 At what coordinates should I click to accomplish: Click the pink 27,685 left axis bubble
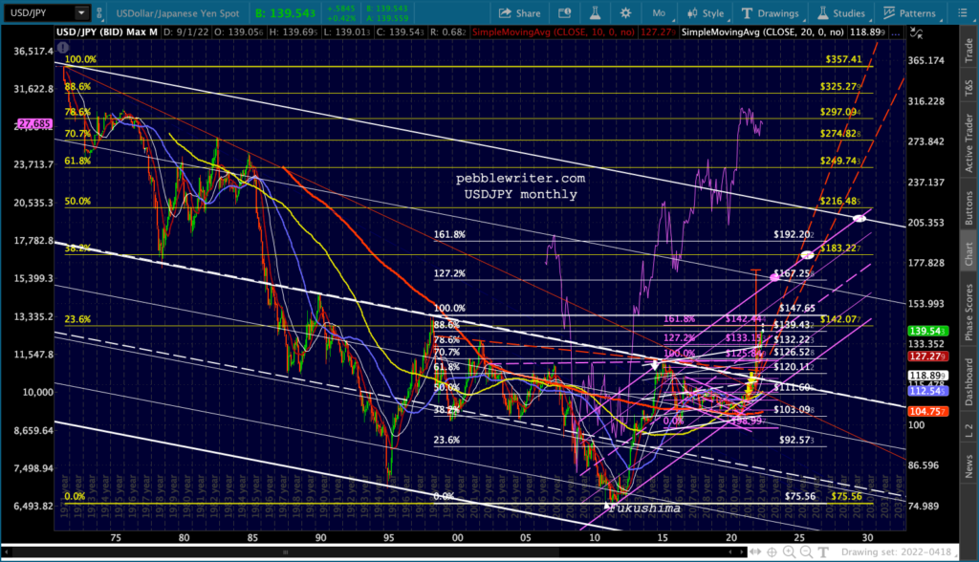coord(34,123)
